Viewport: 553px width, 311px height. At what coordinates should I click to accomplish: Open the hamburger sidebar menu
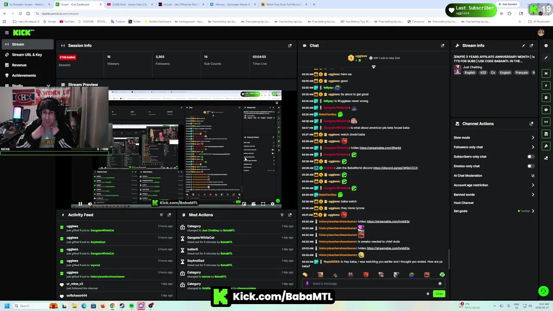[7, 32]
